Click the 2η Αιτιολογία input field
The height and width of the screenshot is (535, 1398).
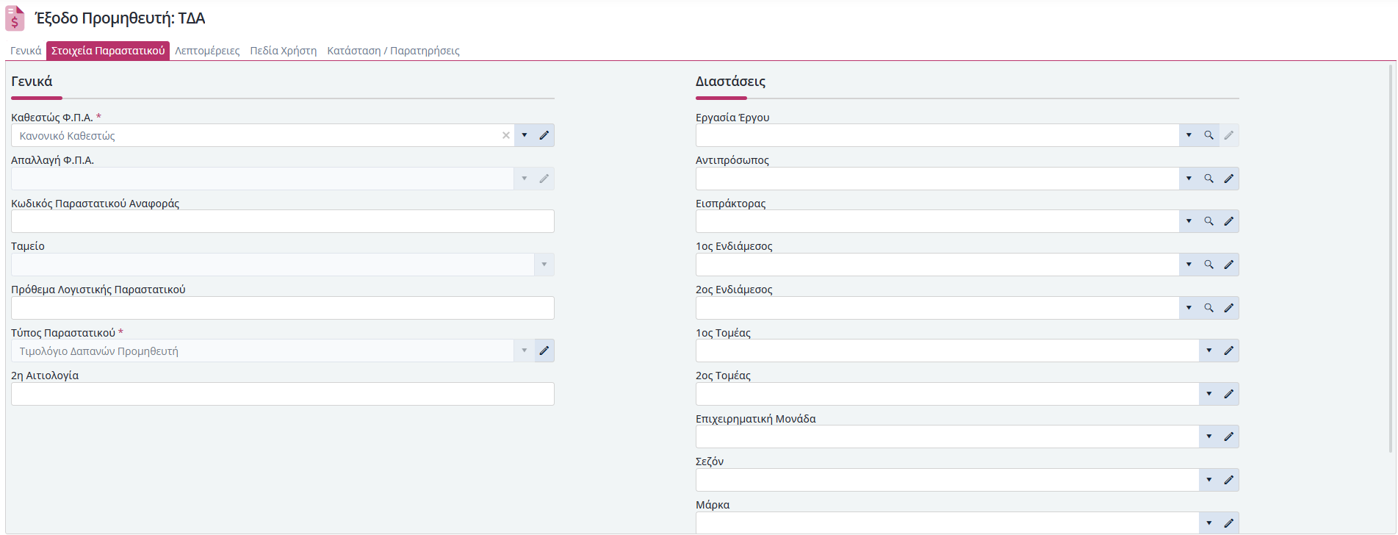pos(283,394)
